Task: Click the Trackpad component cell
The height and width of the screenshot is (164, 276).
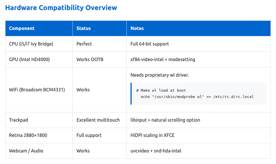Action: (x=39, y=120)
